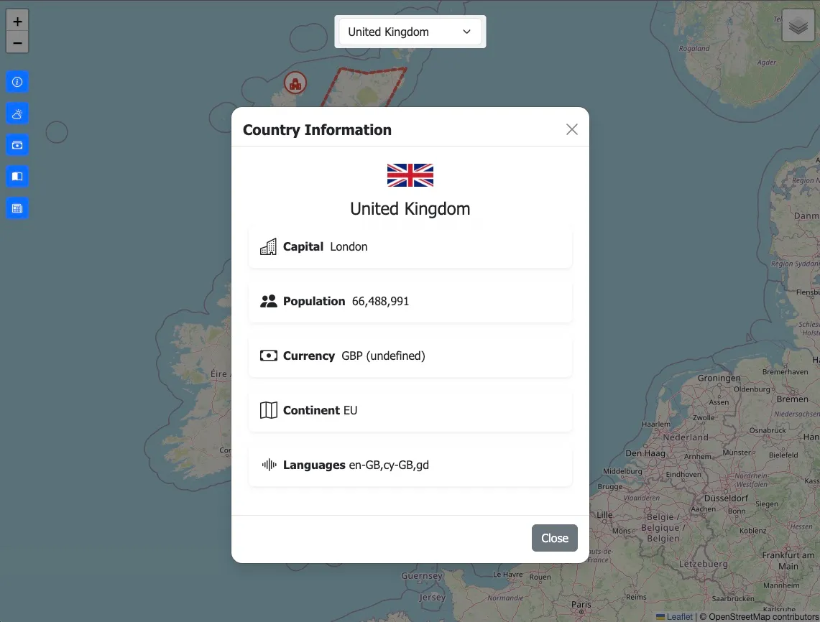
Task: Open the map layers control
Action: [x=798, y=26]
